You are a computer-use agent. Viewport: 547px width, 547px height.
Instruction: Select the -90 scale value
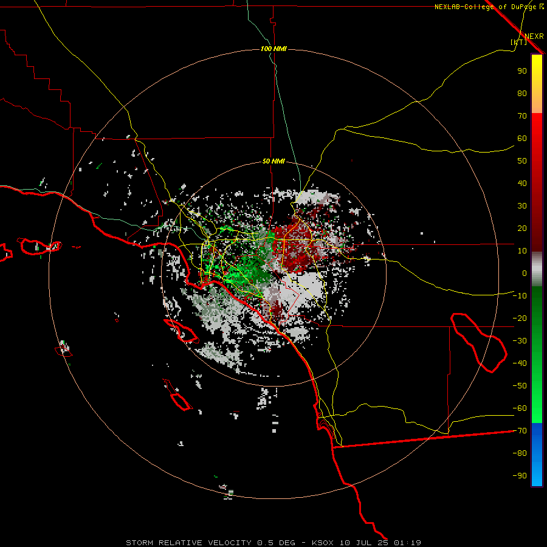click(520, 476)
